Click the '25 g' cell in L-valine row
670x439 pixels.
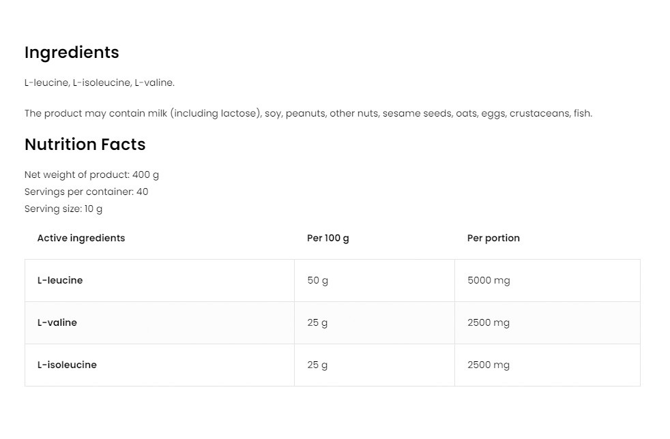tap(317, 322)
